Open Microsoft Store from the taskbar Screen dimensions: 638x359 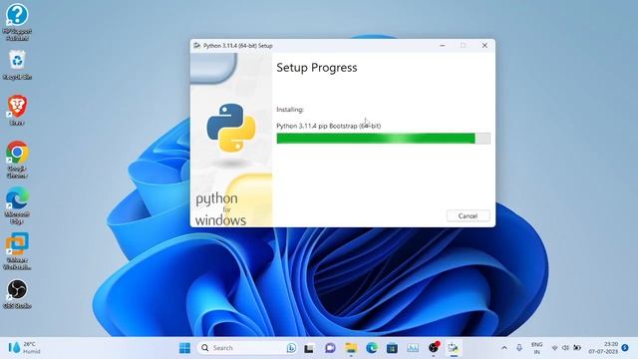coord(392,348)
